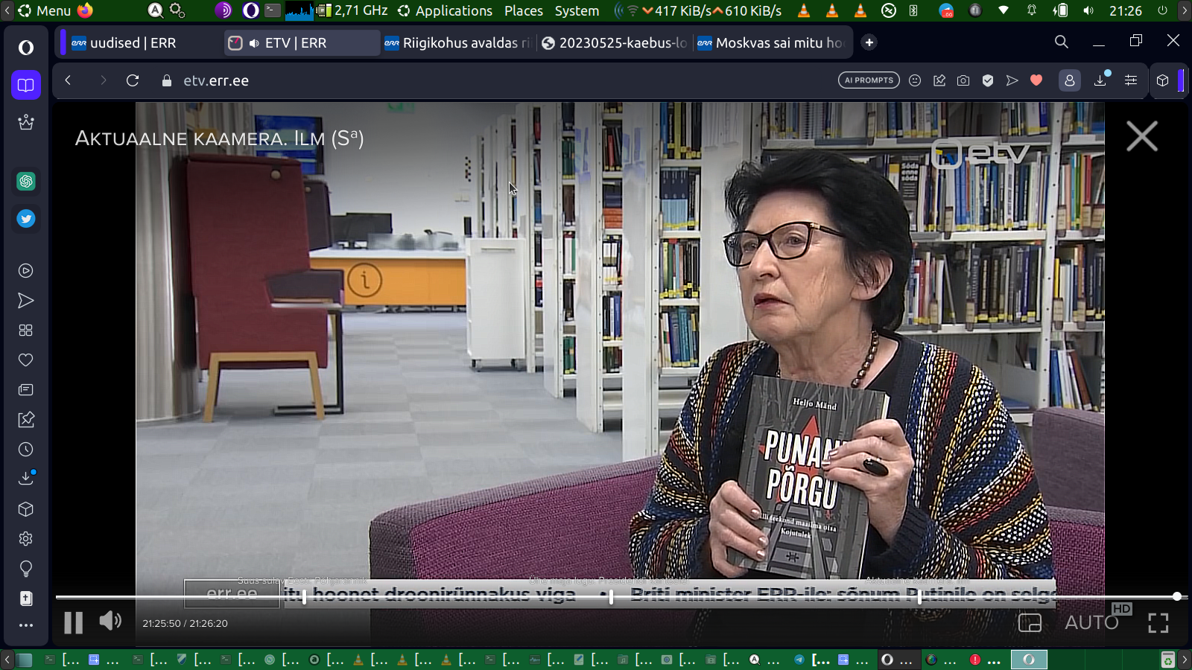Reload the etv.err.ee page
1192x670 pixels.
[x=133, y=80]
